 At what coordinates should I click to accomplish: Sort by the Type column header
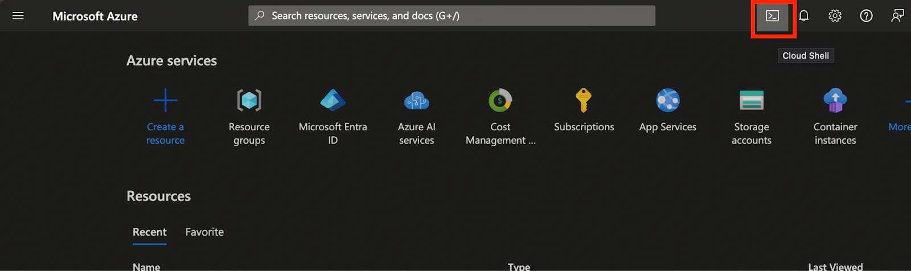click(519, 266)
